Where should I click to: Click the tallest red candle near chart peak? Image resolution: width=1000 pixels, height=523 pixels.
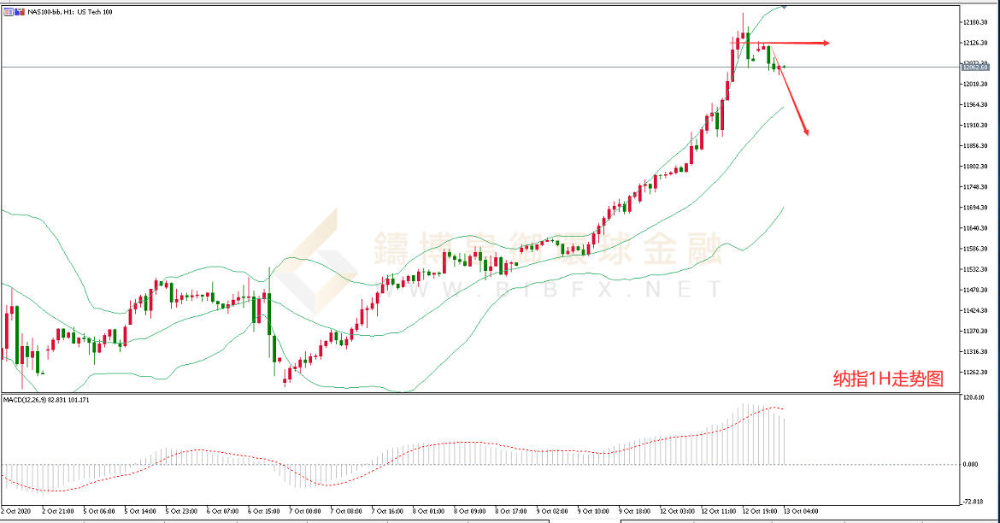tap(733, 64)
